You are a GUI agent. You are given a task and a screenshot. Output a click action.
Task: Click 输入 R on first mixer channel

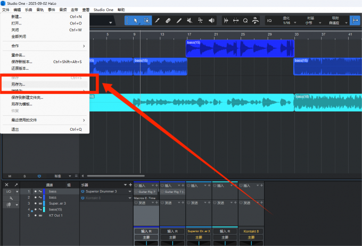(x=146, y=231)
